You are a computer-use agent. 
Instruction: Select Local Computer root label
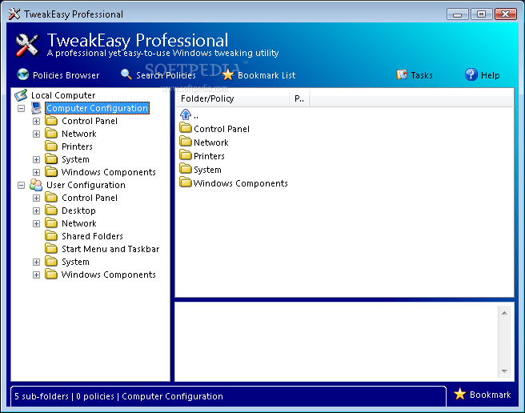63,95
